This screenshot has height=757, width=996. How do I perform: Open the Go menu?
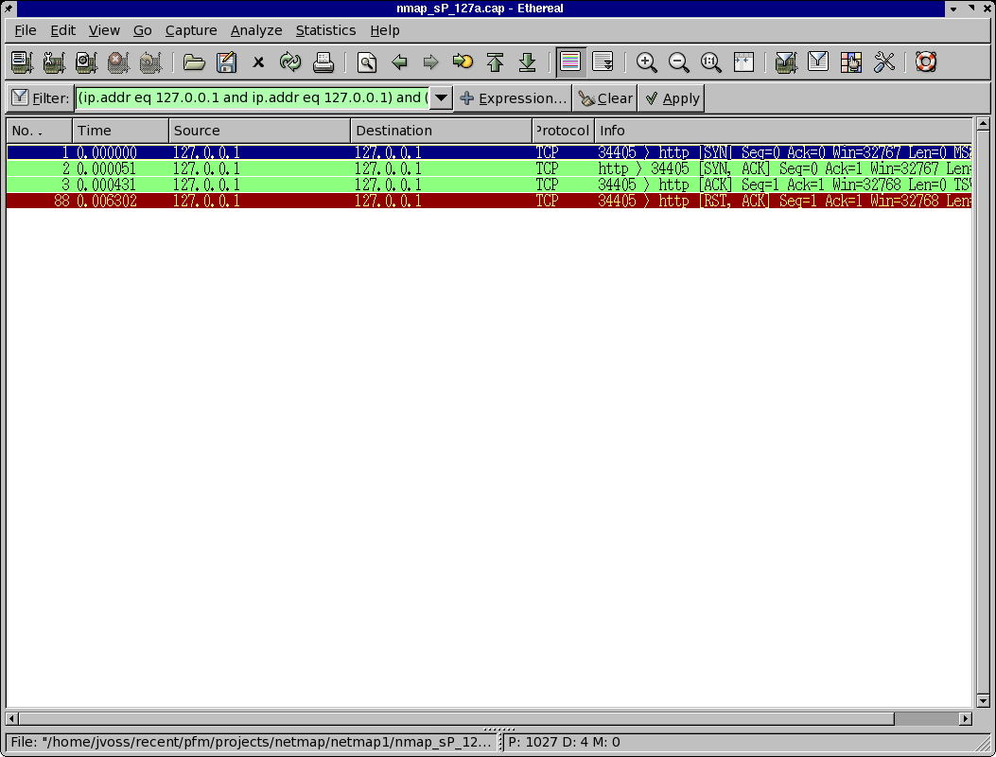142,30
